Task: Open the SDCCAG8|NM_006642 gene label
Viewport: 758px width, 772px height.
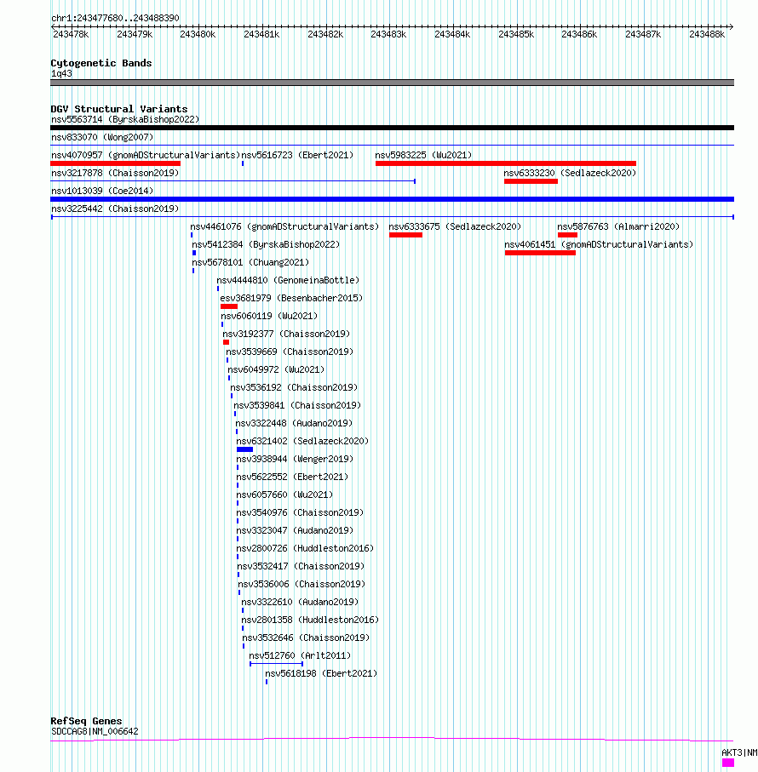Action: [95, 732]
